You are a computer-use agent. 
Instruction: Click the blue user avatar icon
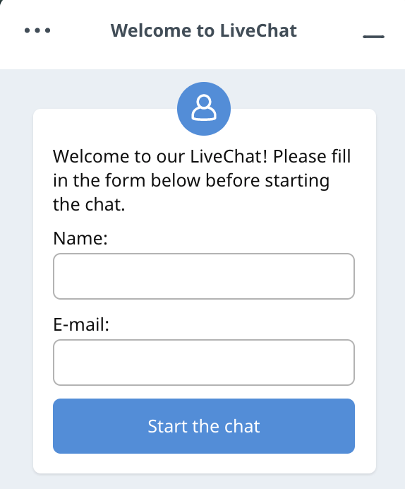[x=204, y=109]
